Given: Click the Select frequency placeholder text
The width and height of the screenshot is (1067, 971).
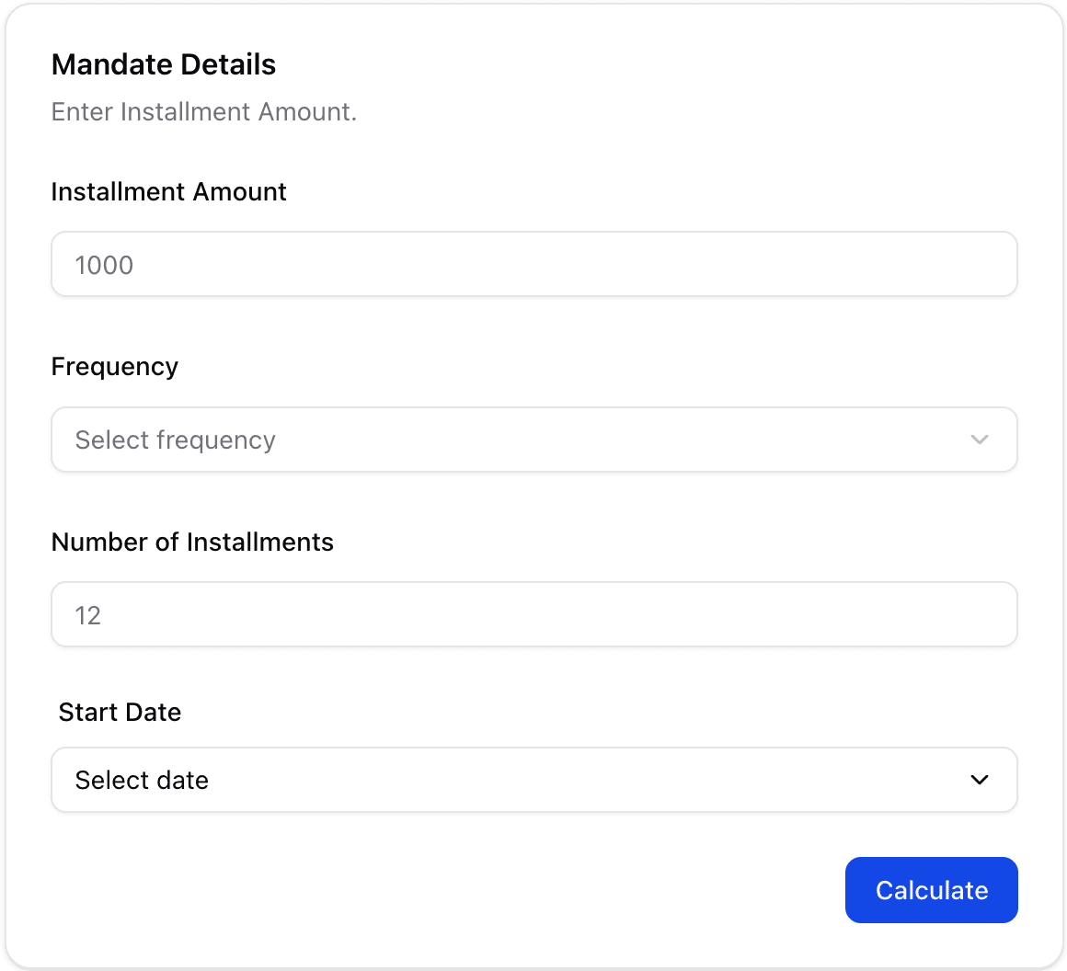Looking at the screenshot, I should point(175,440).
